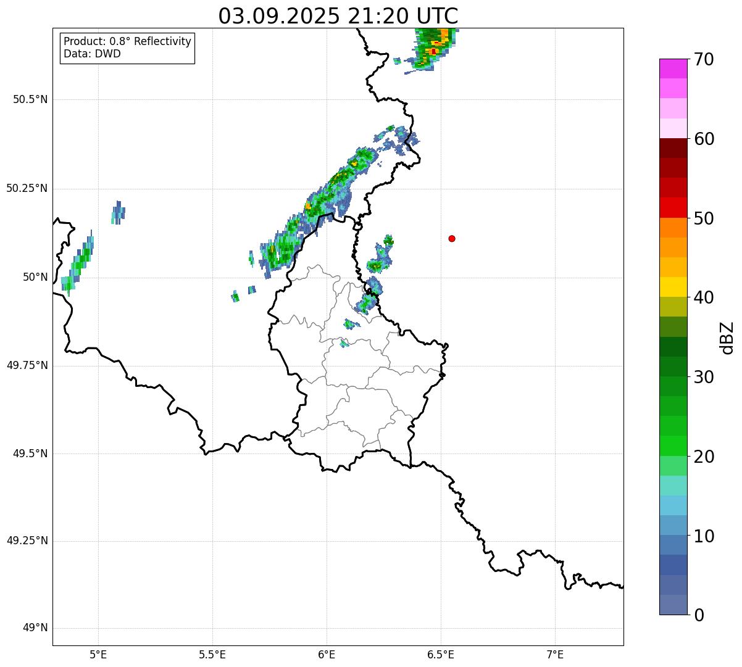Viewport: 742px width, 667px height.
Task: Click the 5.5°E longitude label
Action: (x=212, y=654)
